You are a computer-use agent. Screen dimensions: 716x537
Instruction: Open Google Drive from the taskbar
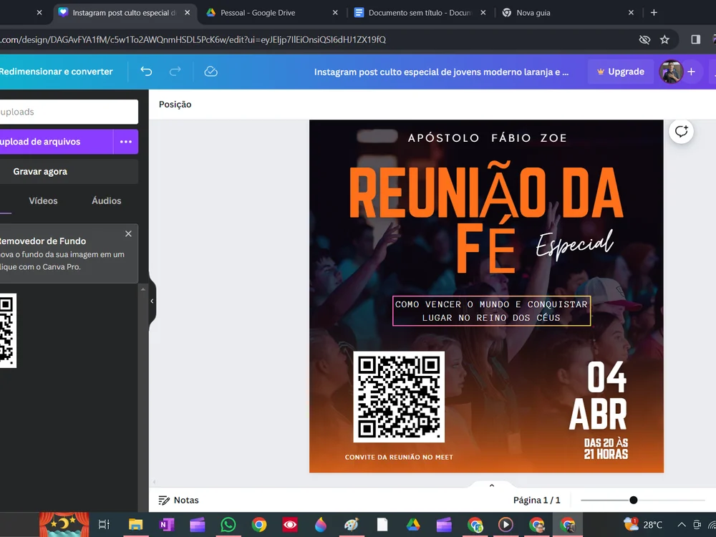tap(412, 525)
